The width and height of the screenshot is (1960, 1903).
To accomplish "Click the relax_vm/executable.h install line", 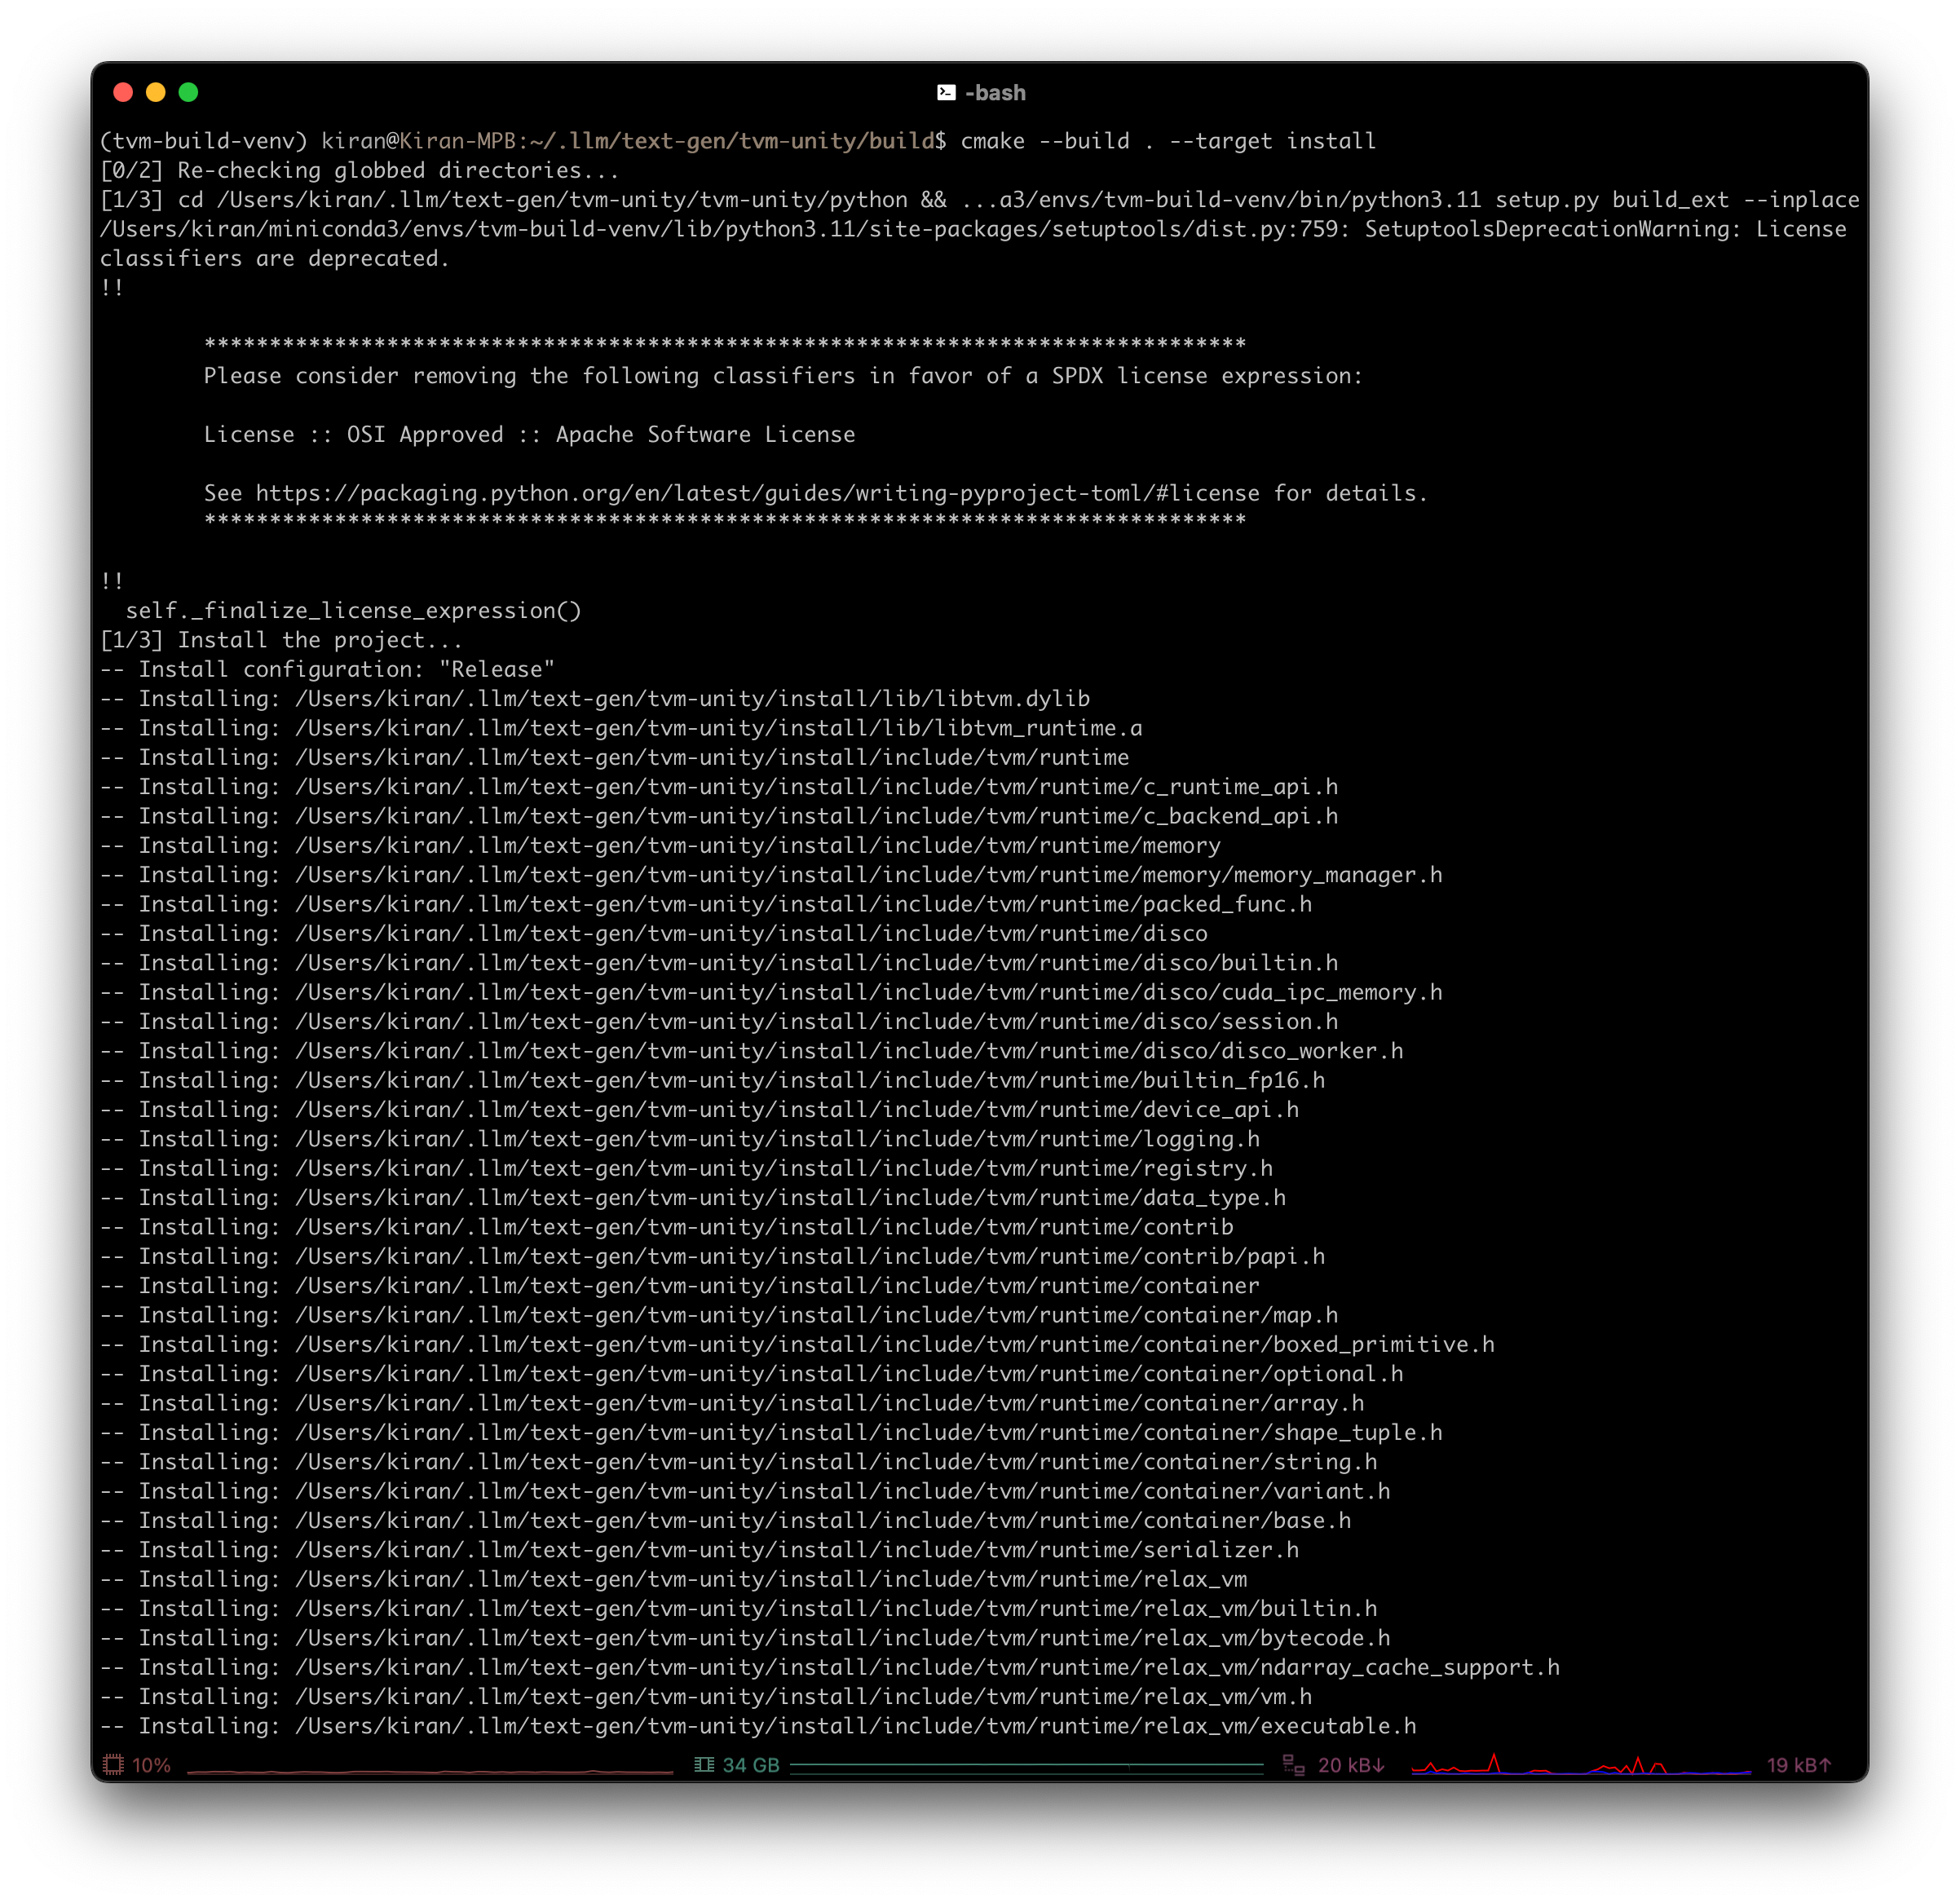I will tap(758, 1725).
